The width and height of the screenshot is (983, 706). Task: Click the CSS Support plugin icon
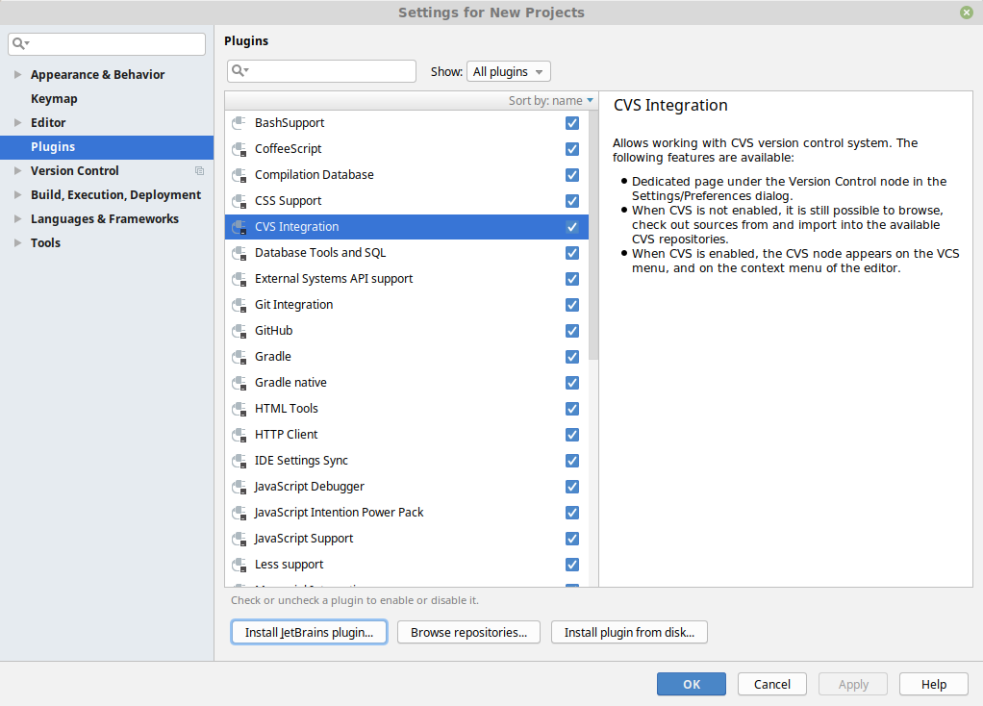(x=239, y=201)
